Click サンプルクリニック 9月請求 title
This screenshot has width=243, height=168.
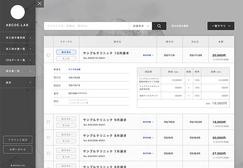[105, 120]
